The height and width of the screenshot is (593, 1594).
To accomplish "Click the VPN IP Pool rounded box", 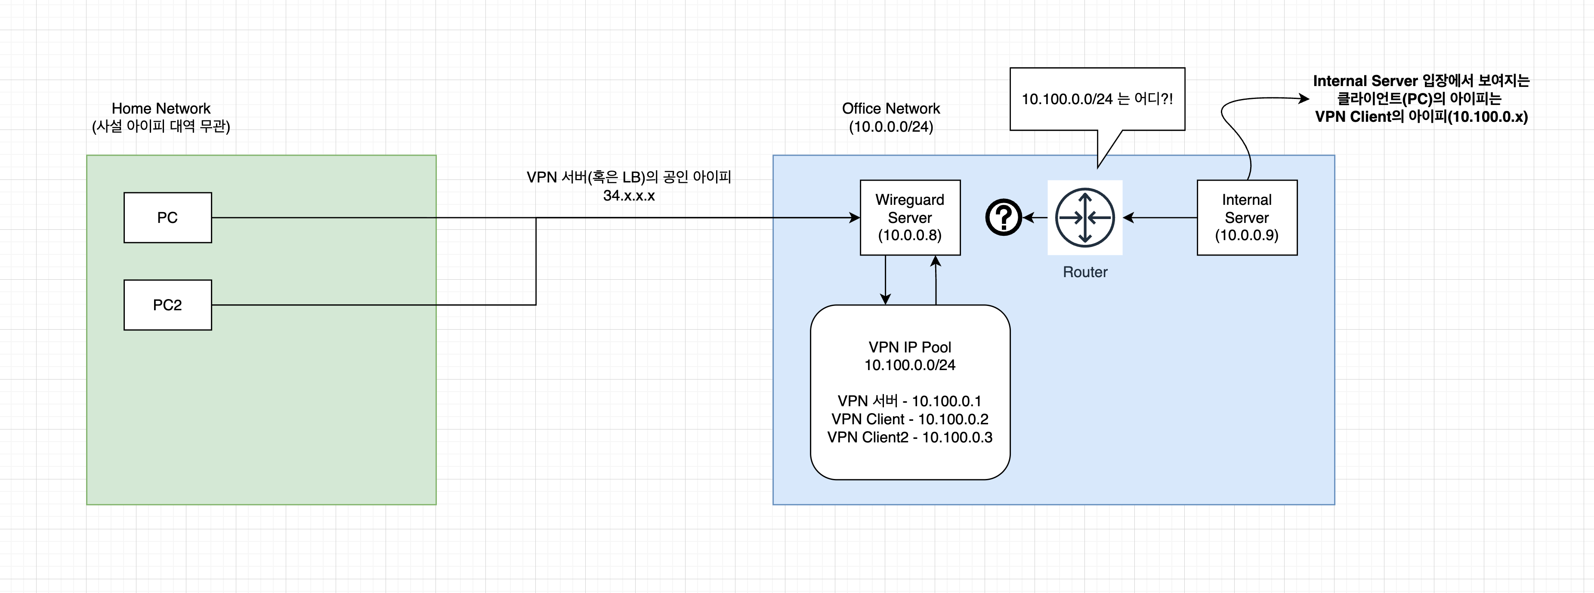I will click(910, 391).
